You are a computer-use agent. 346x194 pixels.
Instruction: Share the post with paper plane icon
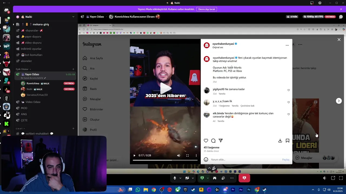(221, 141)
